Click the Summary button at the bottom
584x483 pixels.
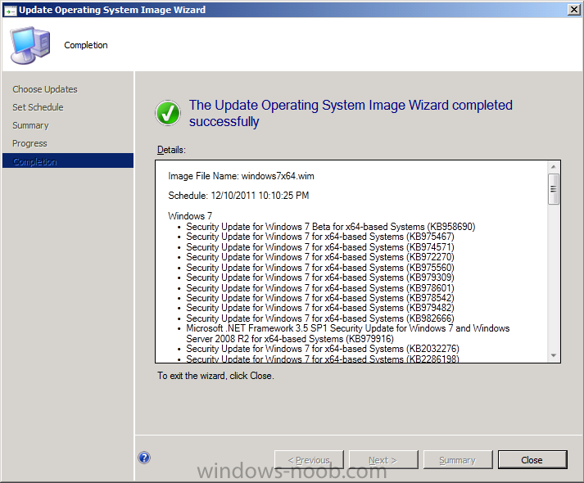pos(458,460)
